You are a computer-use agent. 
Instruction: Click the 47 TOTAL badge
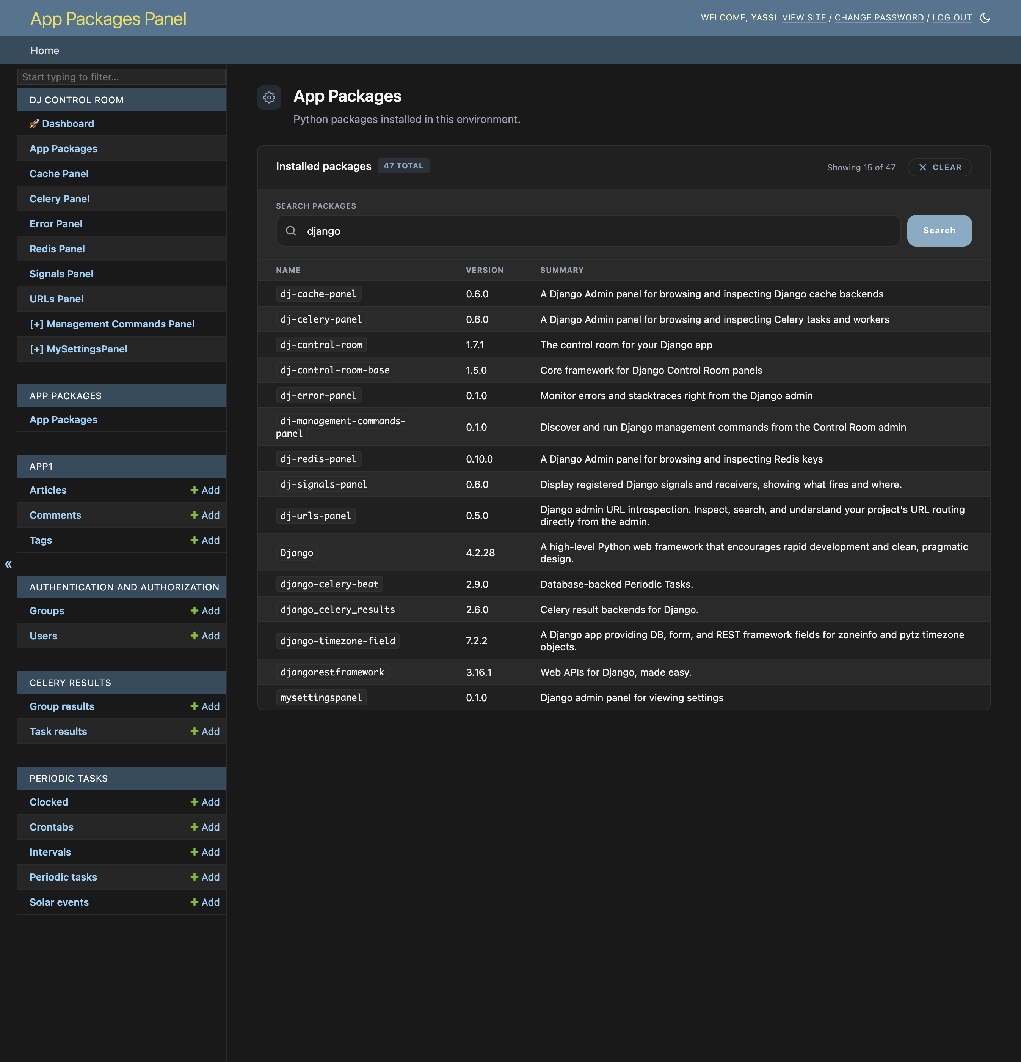point(403,166)
